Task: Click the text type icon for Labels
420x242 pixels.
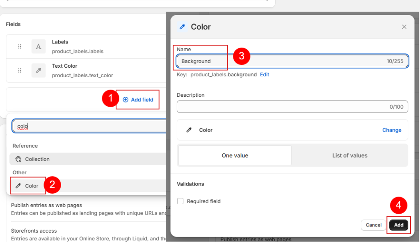Action: point(39,47)
